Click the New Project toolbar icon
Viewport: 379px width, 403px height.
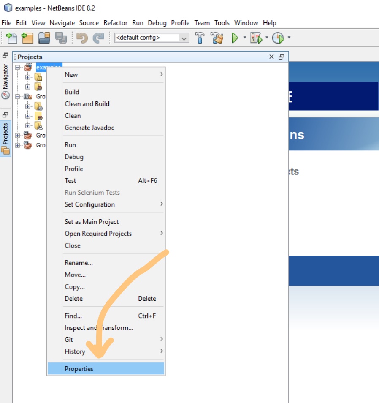pyautogui.click(x=27, y=38)
